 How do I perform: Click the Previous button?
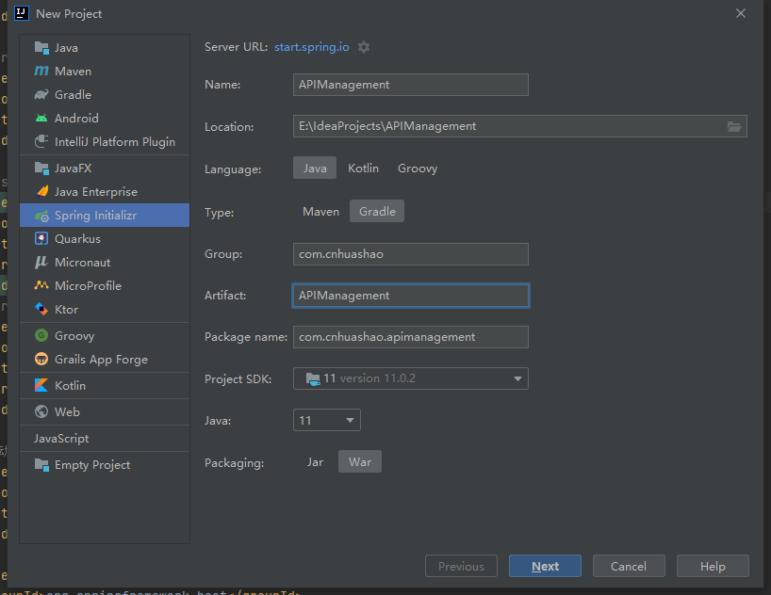point(461,566)
